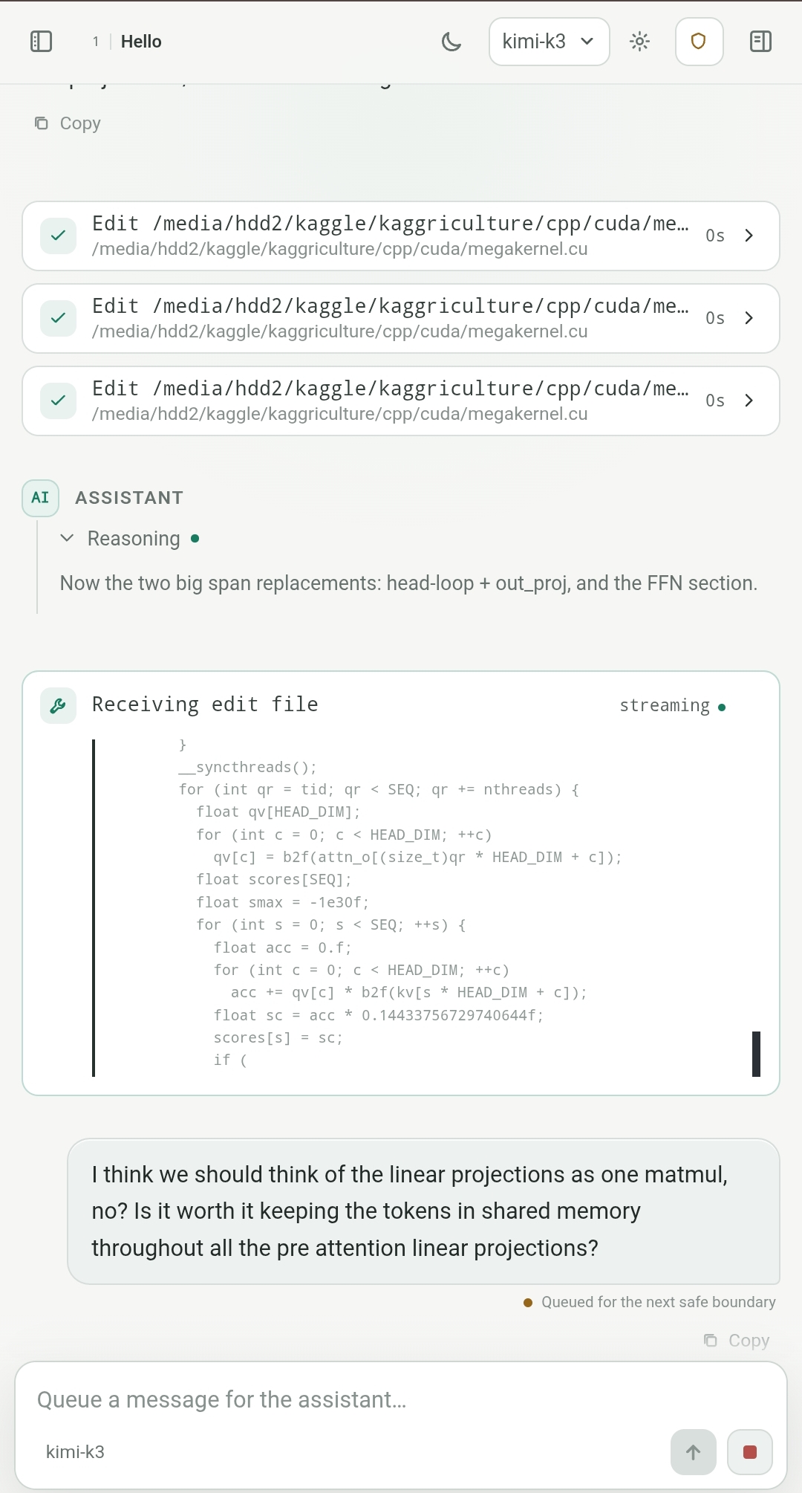Image resolution: width=802 pixels, height=1493 pixels.
Task: Click the __syncthreads(); code line
Action: 248,767
